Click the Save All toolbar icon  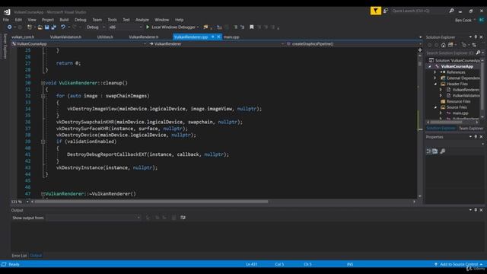point(53,27)
